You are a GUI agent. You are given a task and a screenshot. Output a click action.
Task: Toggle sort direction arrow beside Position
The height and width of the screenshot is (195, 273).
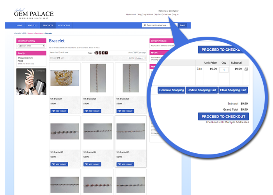pos(145,58)
